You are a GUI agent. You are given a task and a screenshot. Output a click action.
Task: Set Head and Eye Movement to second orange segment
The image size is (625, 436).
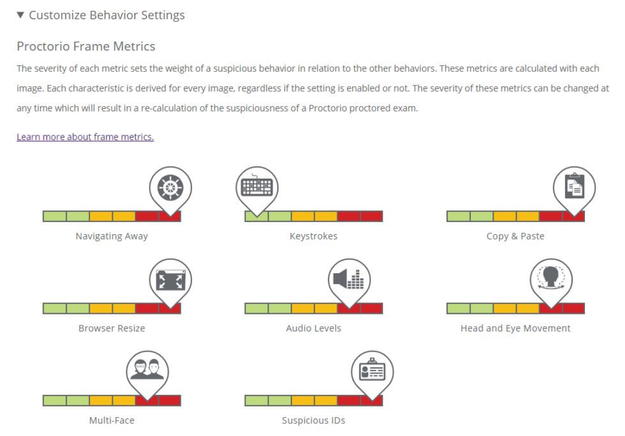click(x=527, y=308)
